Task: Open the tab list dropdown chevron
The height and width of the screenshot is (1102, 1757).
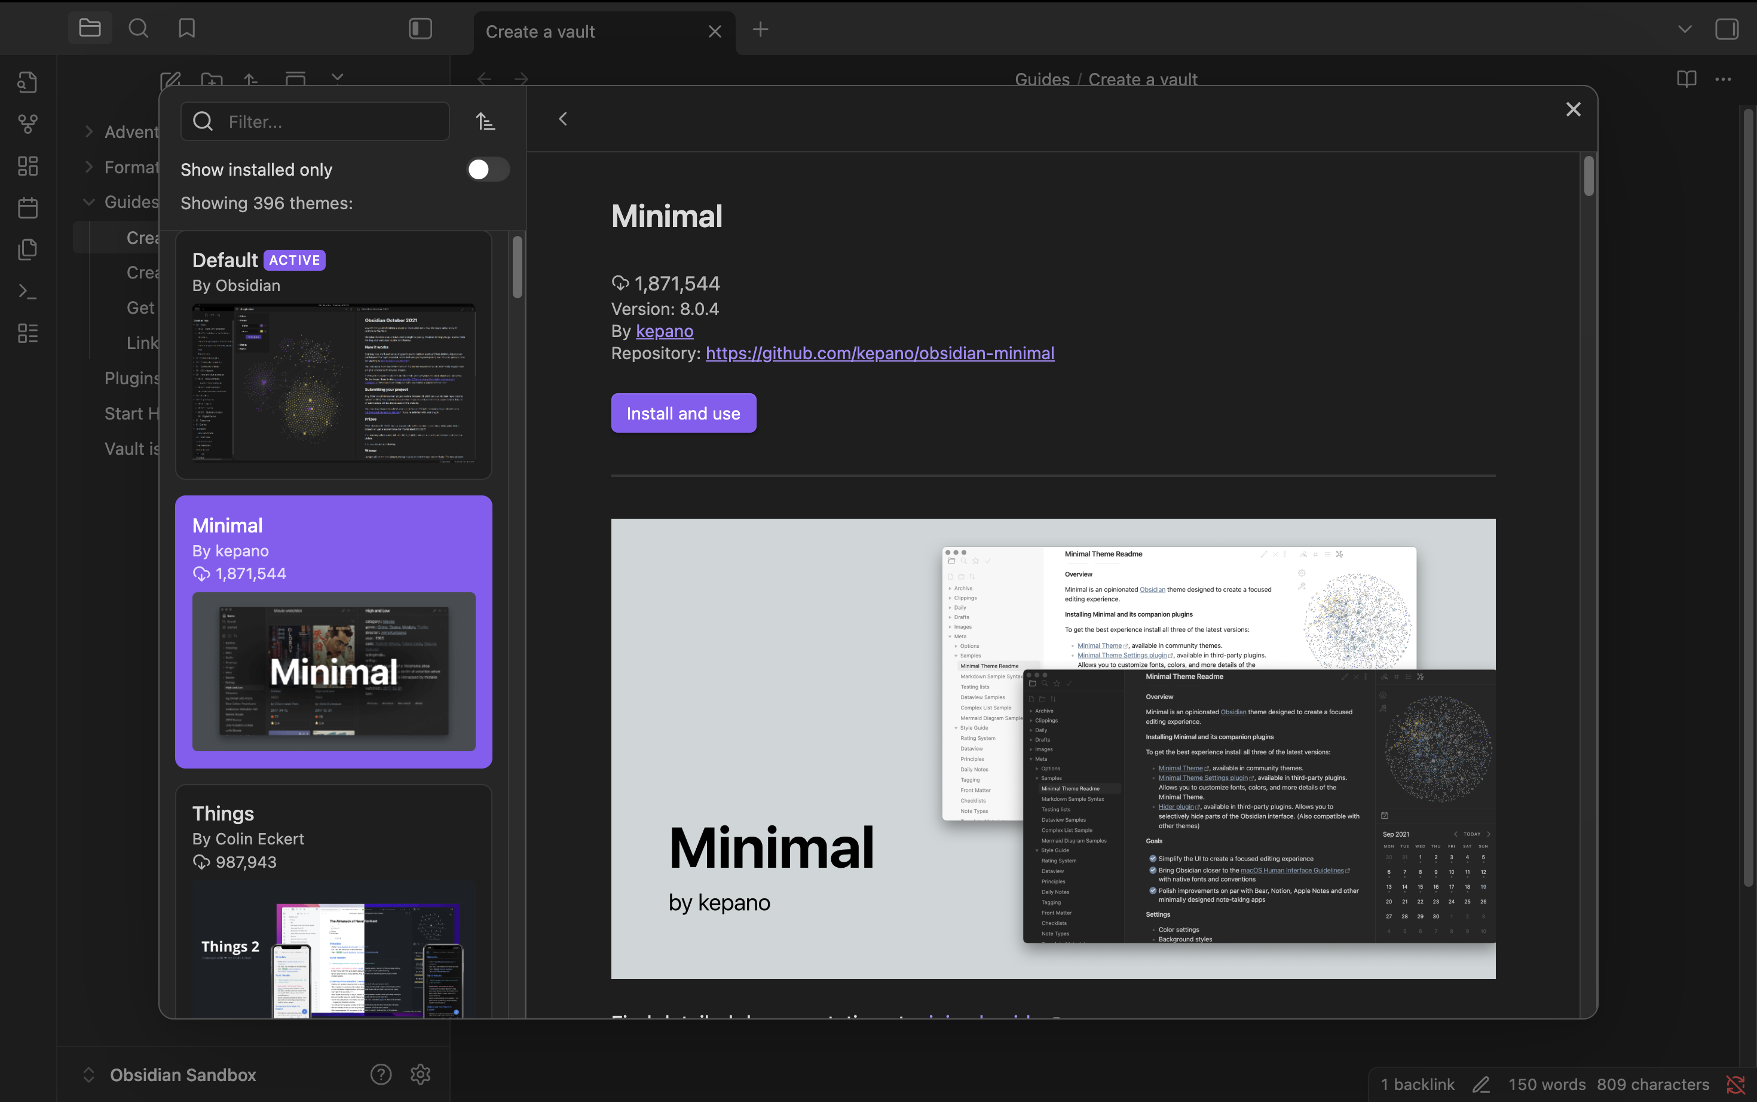Action: pyautogui.click(x=1684, y=29)
